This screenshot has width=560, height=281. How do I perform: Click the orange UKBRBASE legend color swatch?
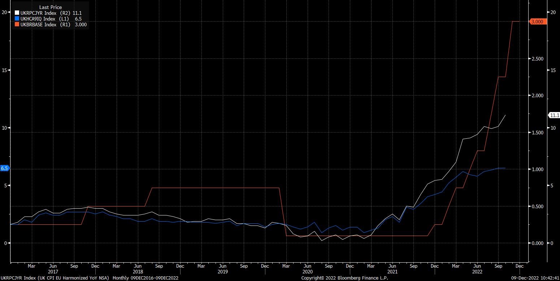(17, 24)
